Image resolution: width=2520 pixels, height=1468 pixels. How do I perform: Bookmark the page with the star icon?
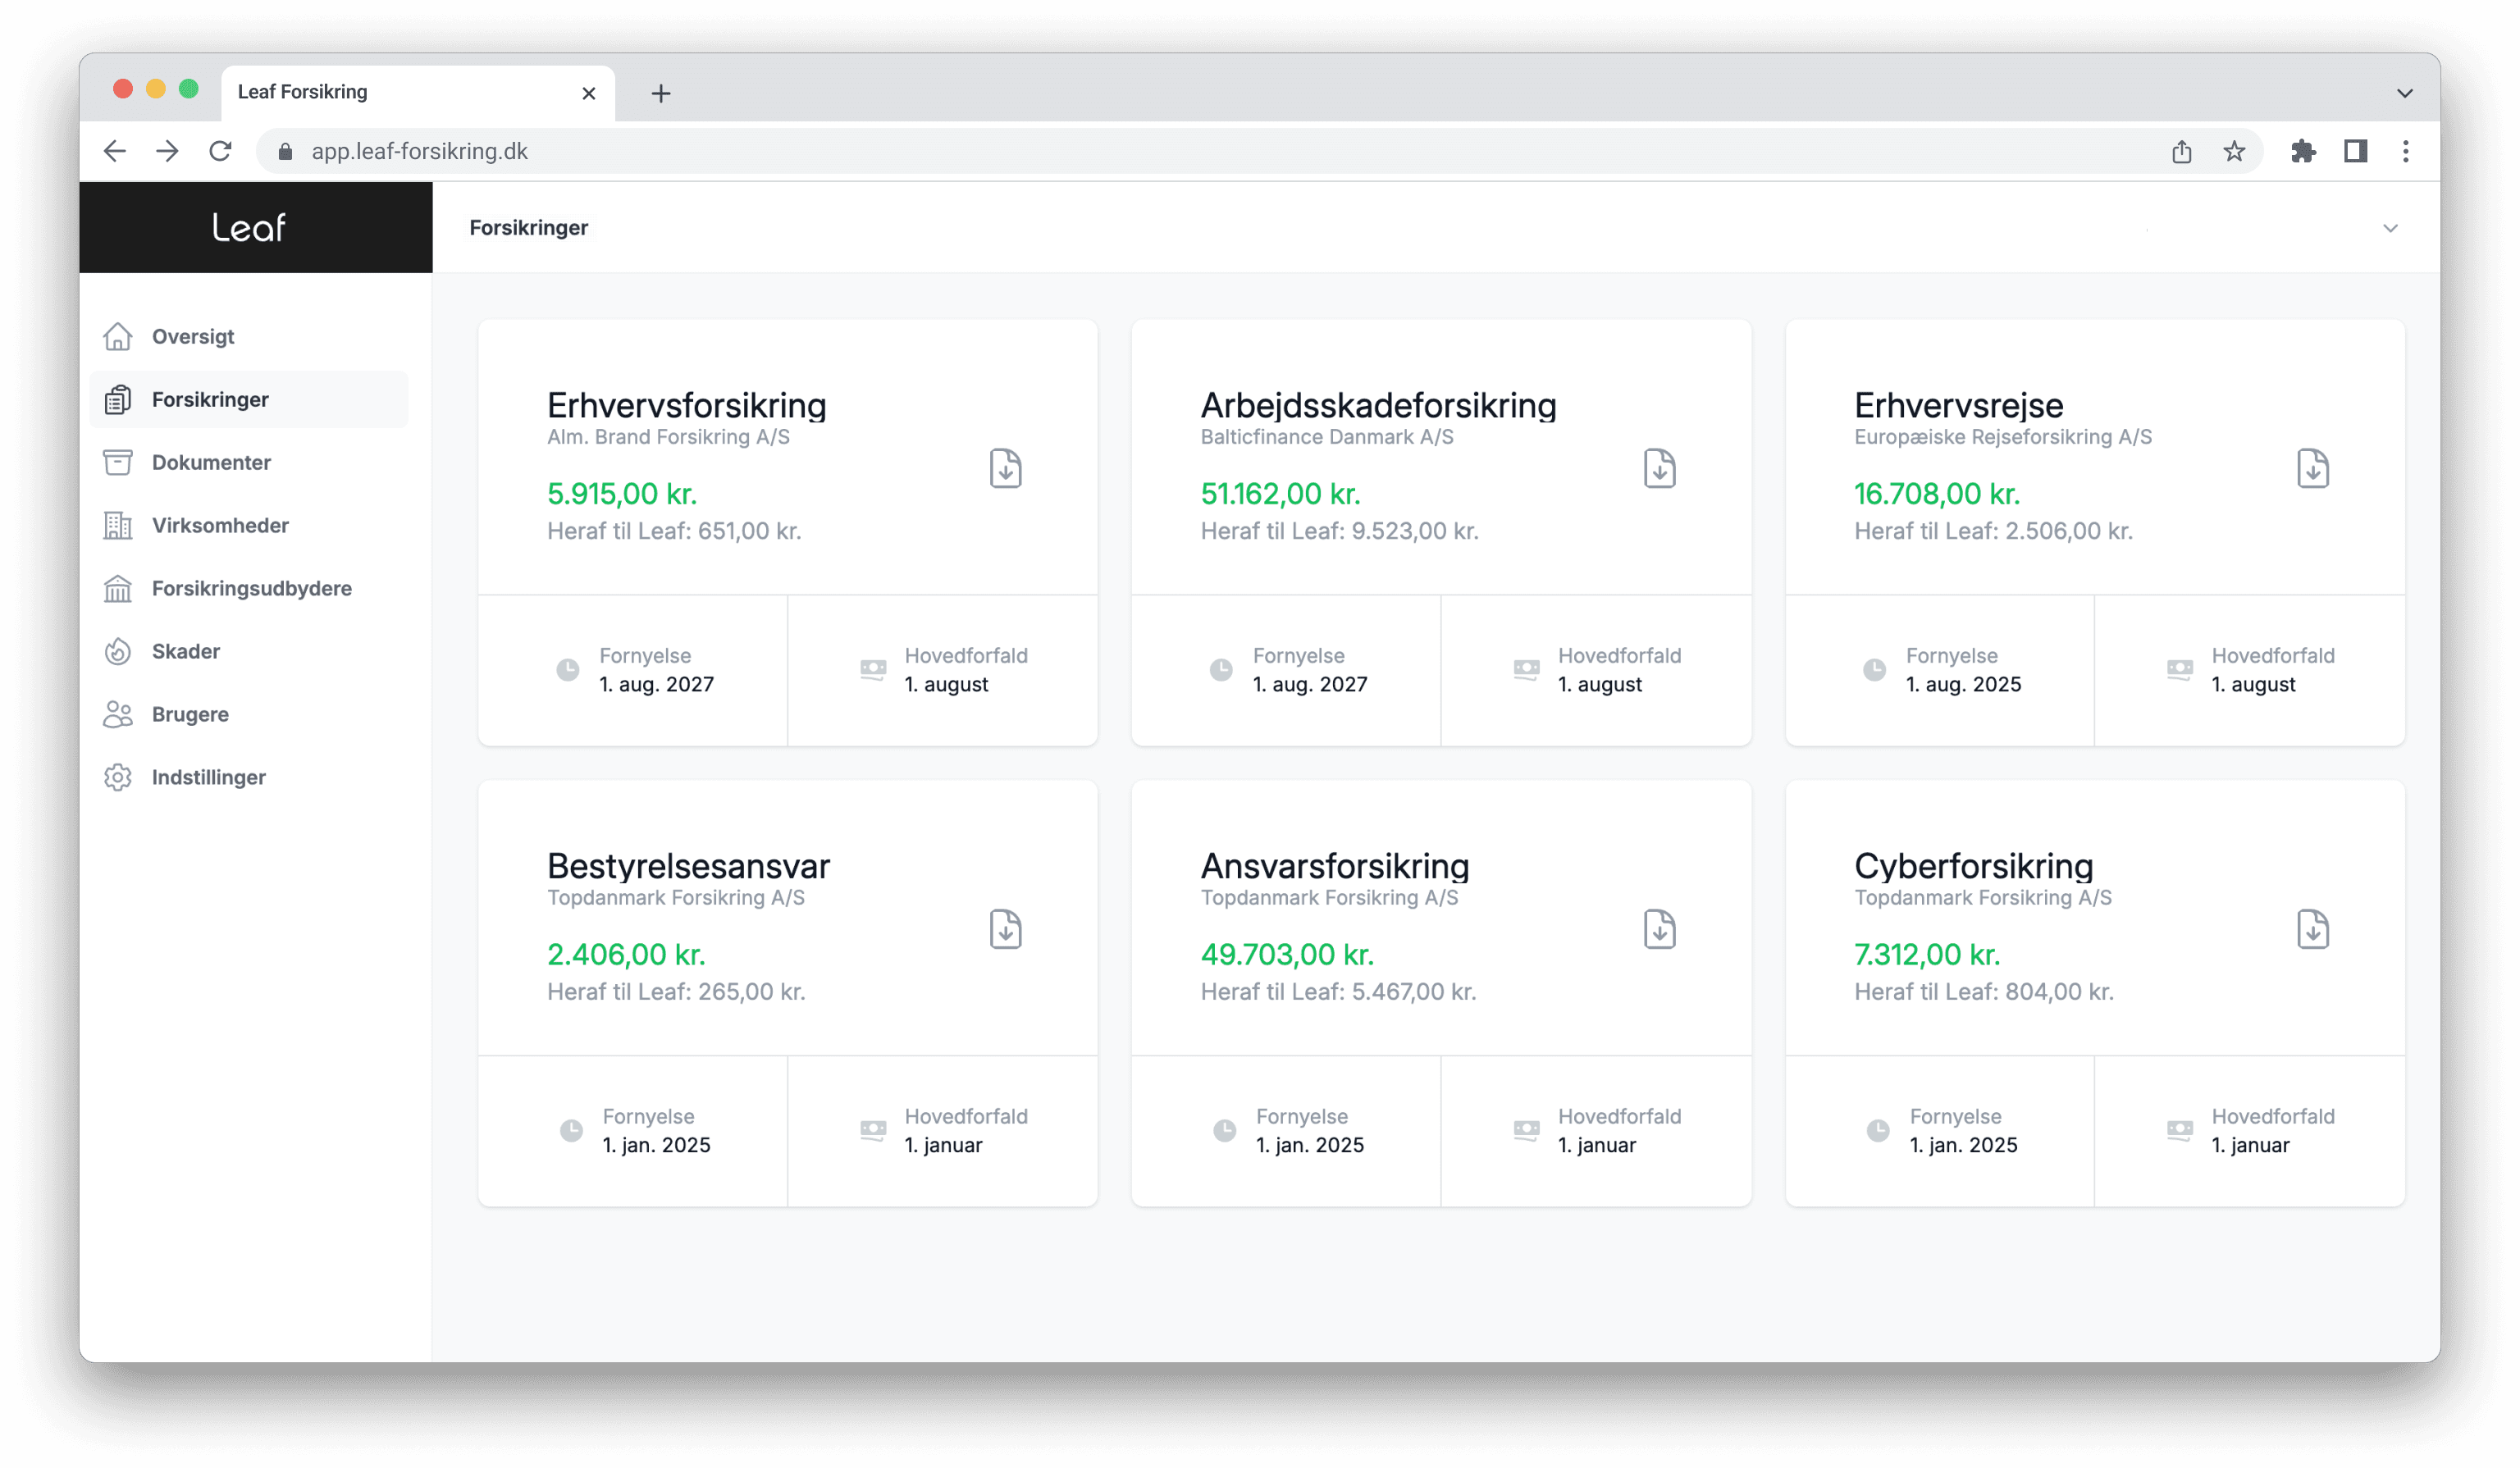[x=2232, y=151]
